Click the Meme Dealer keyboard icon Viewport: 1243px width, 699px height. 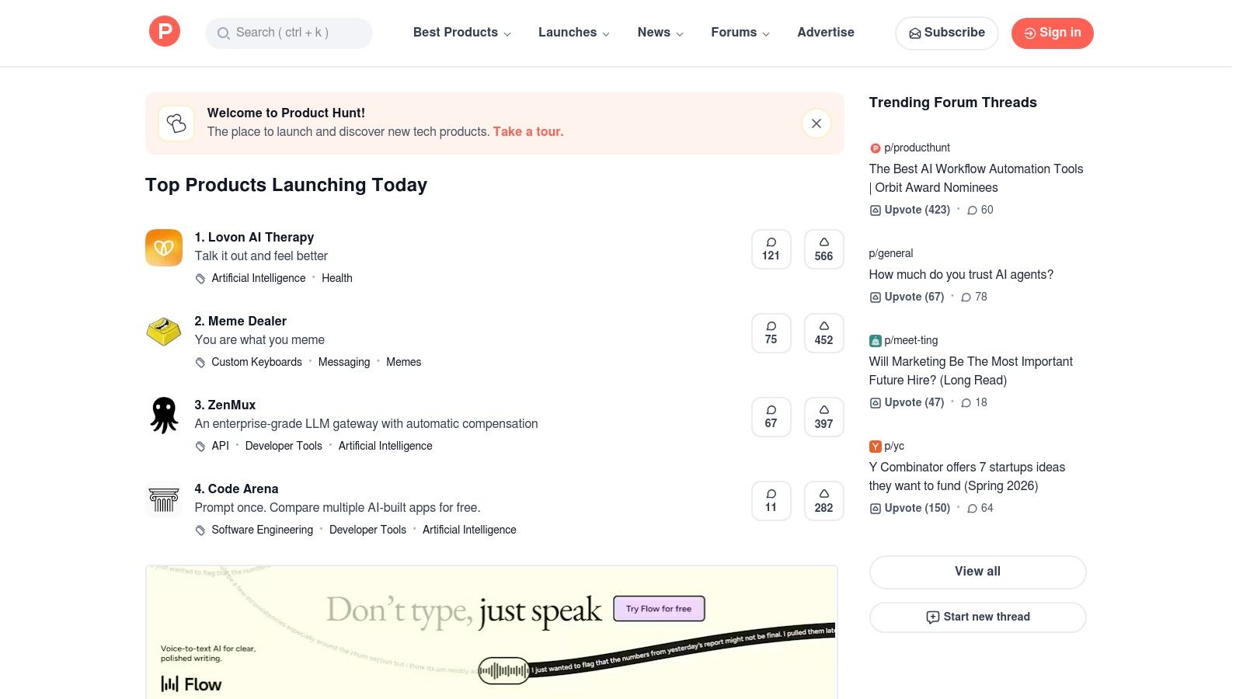point(163,332)
